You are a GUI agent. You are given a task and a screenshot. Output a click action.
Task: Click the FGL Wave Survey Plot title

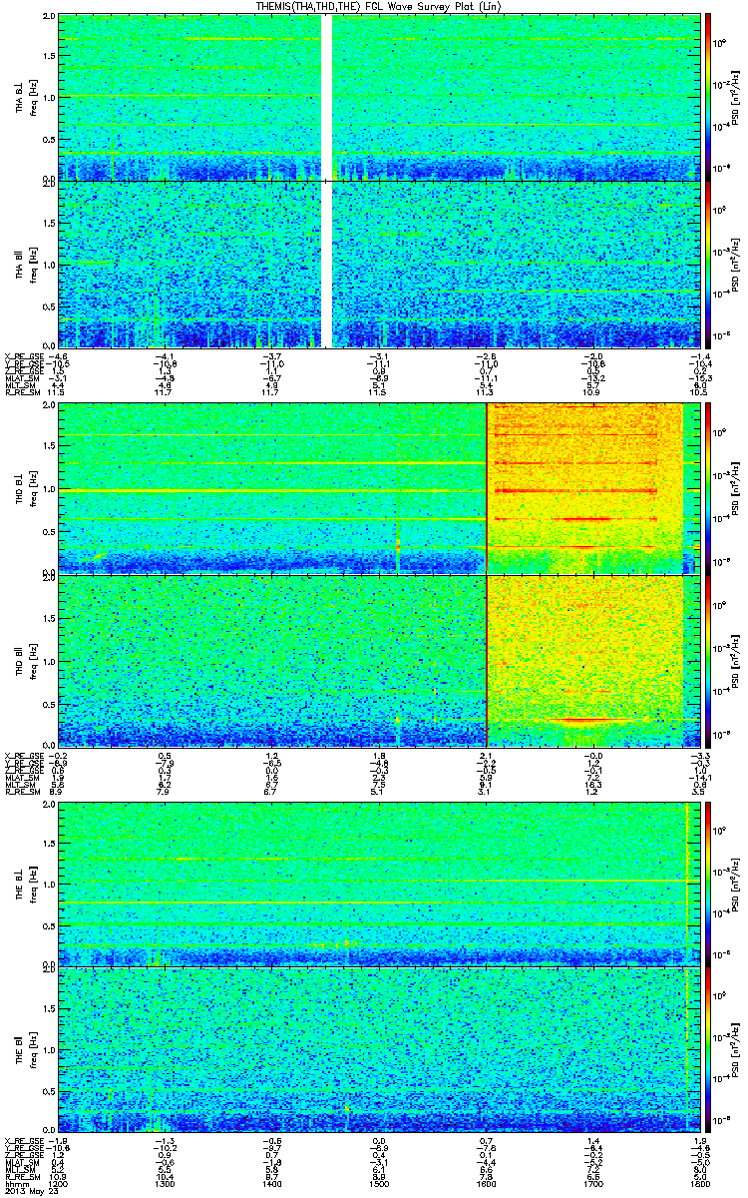click(x=378, y=6)
